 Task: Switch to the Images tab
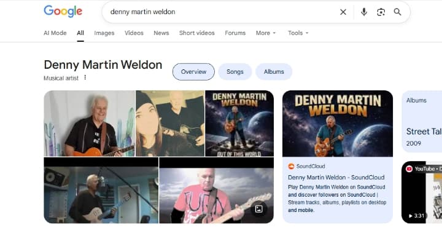click(104, 33)
